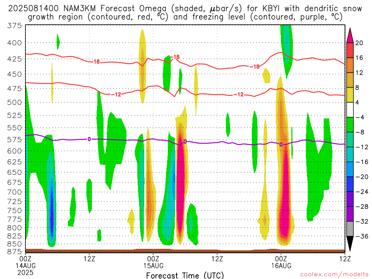Click the 850 pressure axis label
The height and width of the screenshot is (279, 372).
15,244
